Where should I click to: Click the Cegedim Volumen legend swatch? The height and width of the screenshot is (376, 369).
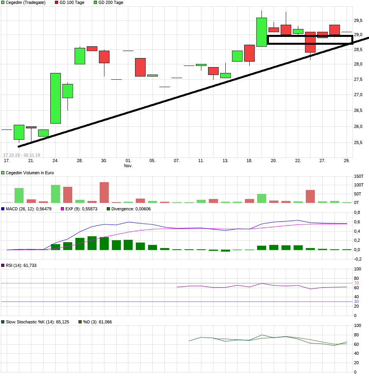(x=3, y=173)
